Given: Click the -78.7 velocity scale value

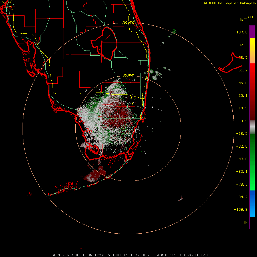Looking at the screenshot, I should coord(242,184).
